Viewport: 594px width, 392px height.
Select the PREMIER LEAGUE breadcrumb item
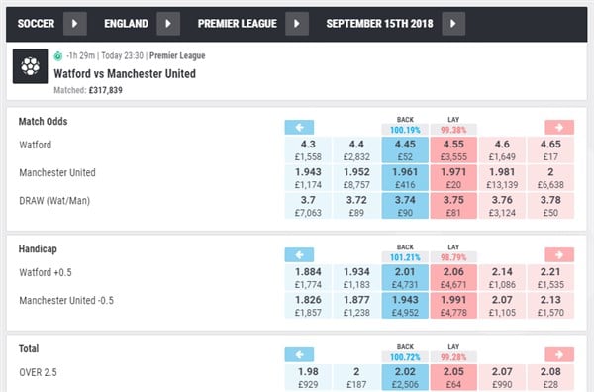click(238, 24)
